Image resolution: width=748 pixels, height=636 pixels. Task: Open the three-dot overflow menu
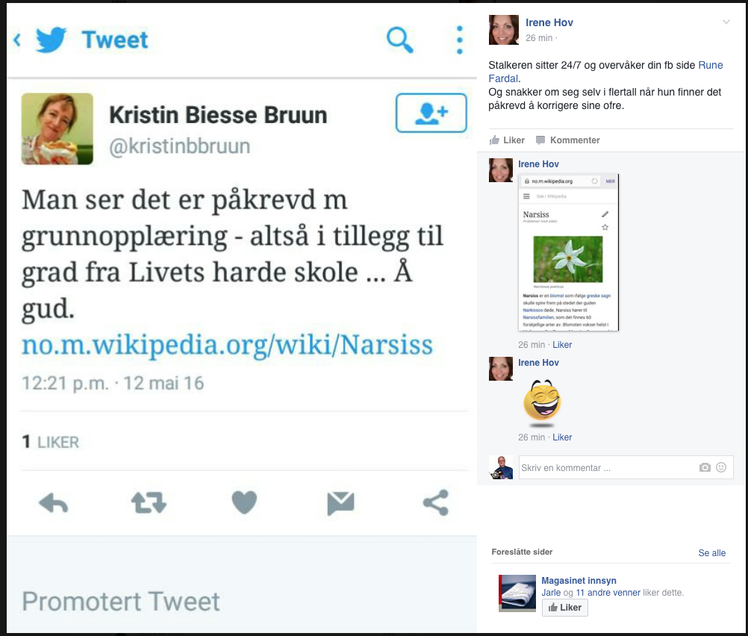459,40
